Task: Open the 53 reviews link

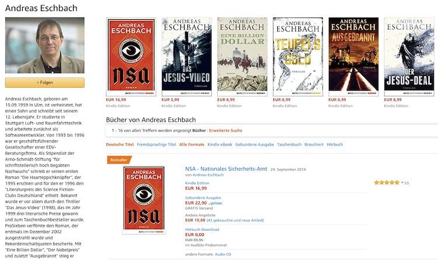Action: coord(406,183)
